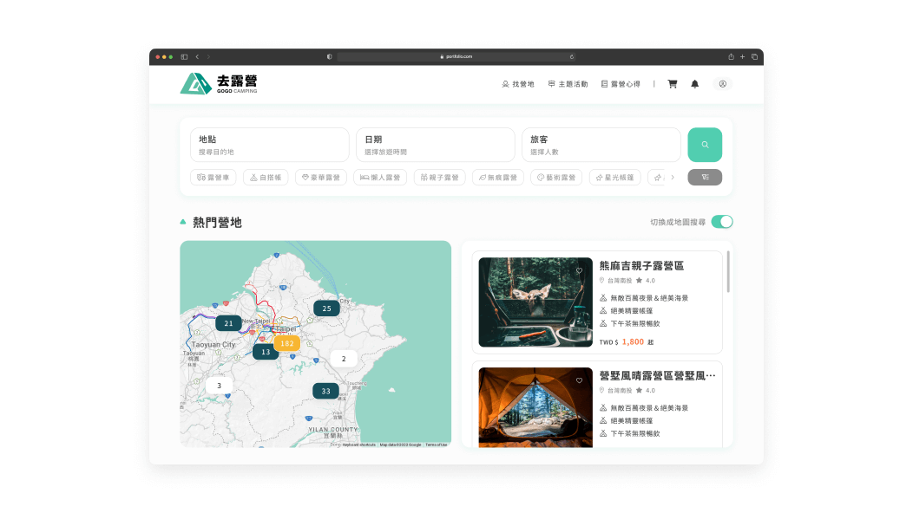Open the shopping cart
Viewport: 913px width, 513px height.
[x=672, y=84]
